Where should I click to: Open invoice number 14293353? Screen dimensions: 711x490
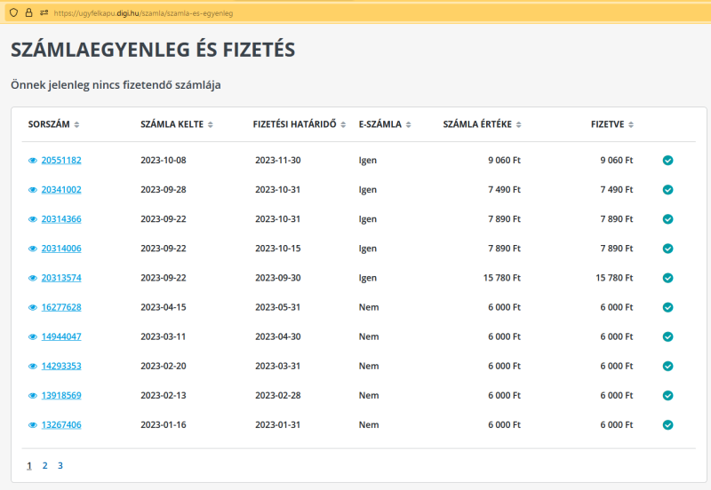[x=61, y=367]
